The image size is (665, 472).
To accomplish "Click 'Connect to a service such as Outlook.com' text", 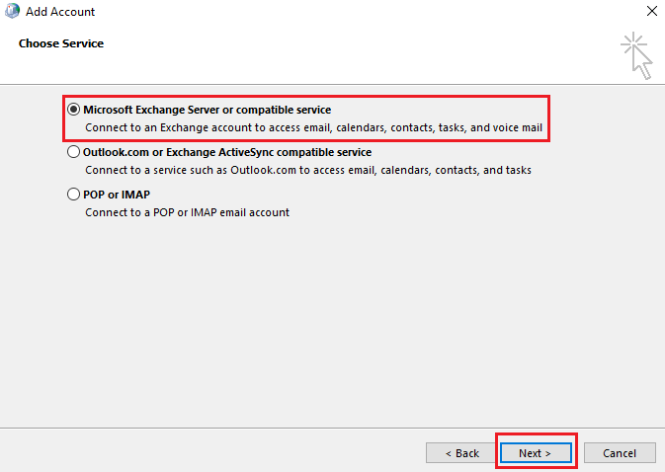I will pos(308,170).
